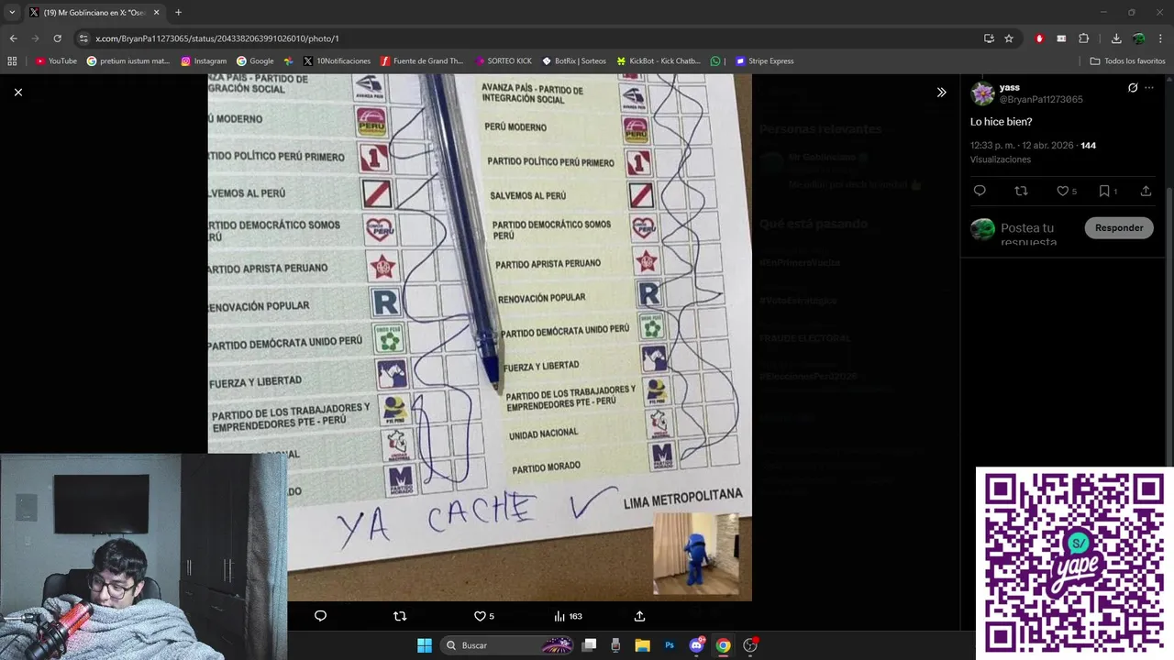This screenshot has height=660, width=1174.
Task: Collapse the side panel with the double-chevron icon
Action: pyautogui.click(x=941, y=92)
